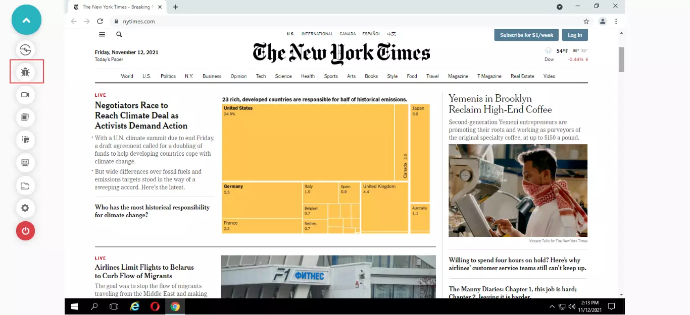
Task: Collapse the sidebar with the teal chevron button
Action: (x=26, y=20)
